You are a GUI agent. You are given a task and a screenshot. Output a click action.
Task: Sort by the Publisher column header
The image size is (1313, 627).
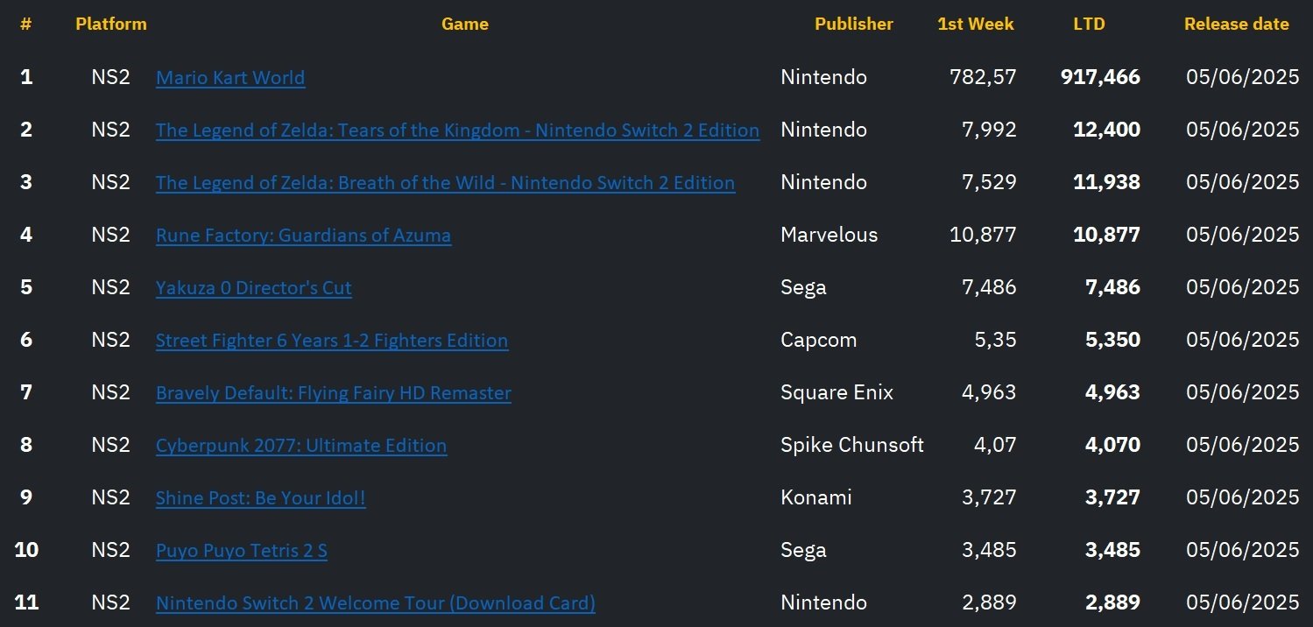click(854, 25)
